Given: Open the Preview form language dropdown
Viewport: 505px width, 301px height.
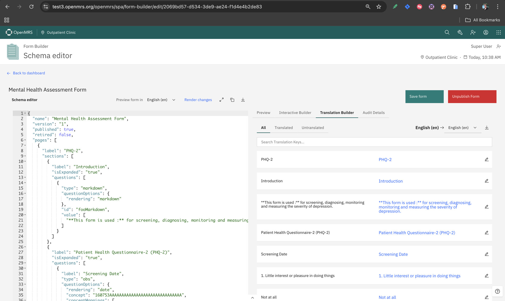Looking at the screenshot, I should 161,100.
